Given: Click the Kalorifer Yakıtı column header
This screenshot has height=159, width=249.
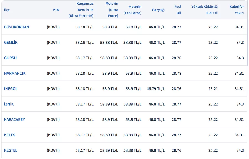Looking at the screenshot, I should pyautogui.click(x=237, y=10).
